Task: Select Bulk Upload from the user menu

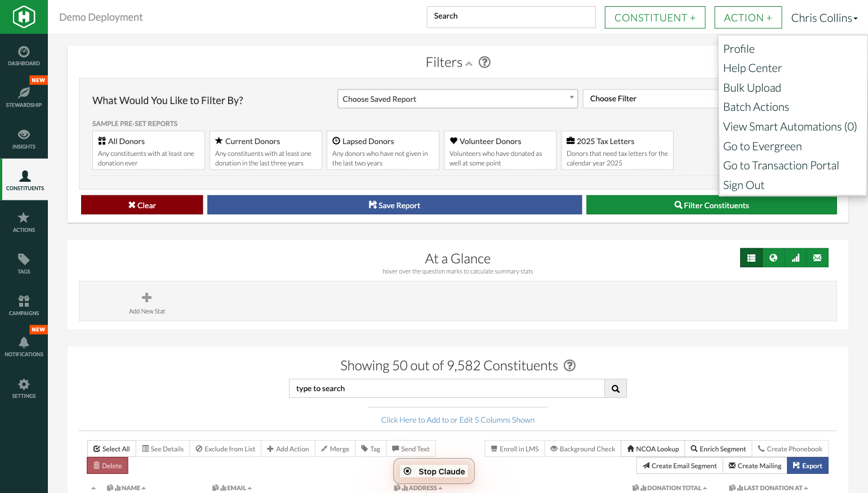Action: point(752,88)
